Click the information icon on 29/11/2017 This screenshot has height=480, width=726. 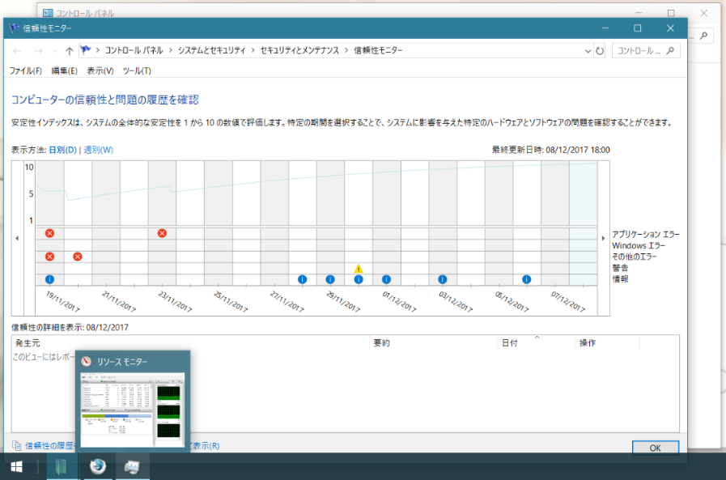click(330, 279)
